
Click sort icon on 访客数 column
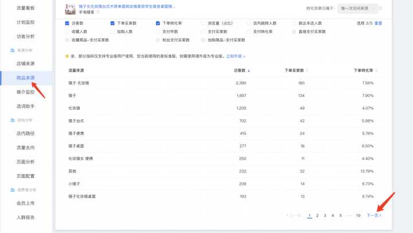pos(248,70)
